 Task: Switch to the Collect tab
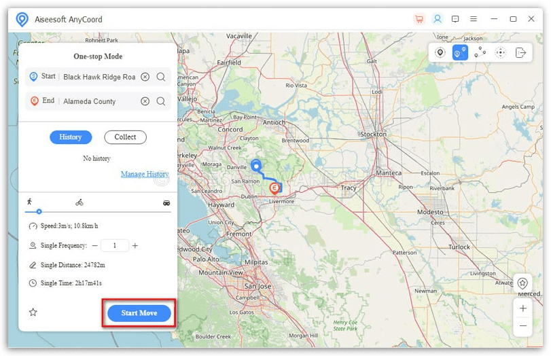(x=126, y=137)
